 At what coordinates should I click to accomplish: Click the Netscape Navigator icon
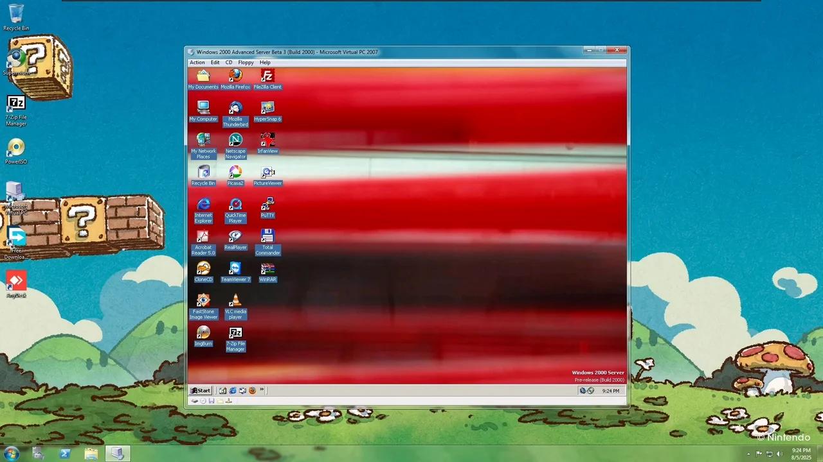(x=235, y=146)
